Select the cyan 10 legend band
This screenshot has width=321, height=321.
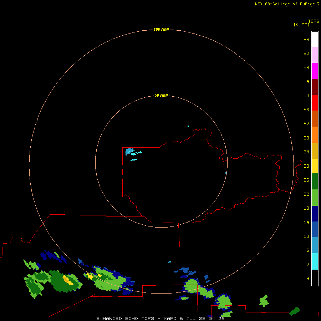(x=315, y=261)
